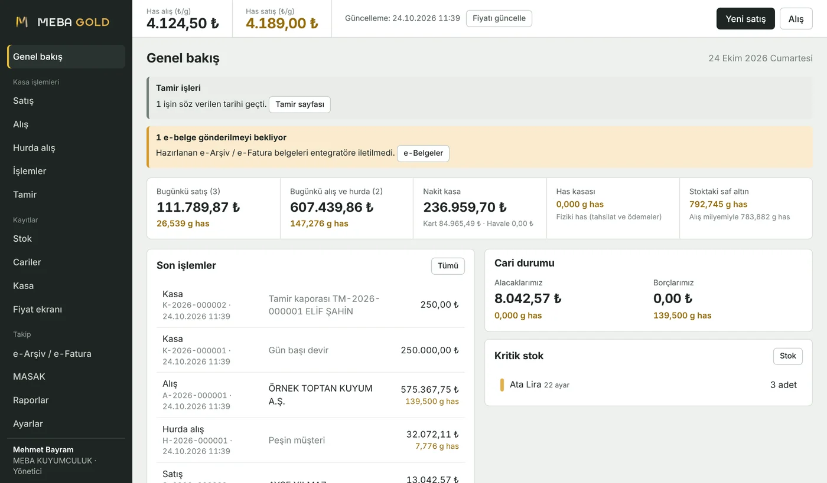Click the Nakit kasa value 236.959,70 ₺
The image size is (827, 483).
tap(465, 208)
